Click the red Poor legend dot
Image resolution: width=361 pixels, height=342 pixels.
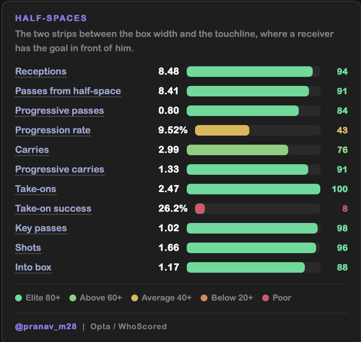coord(266,298)
